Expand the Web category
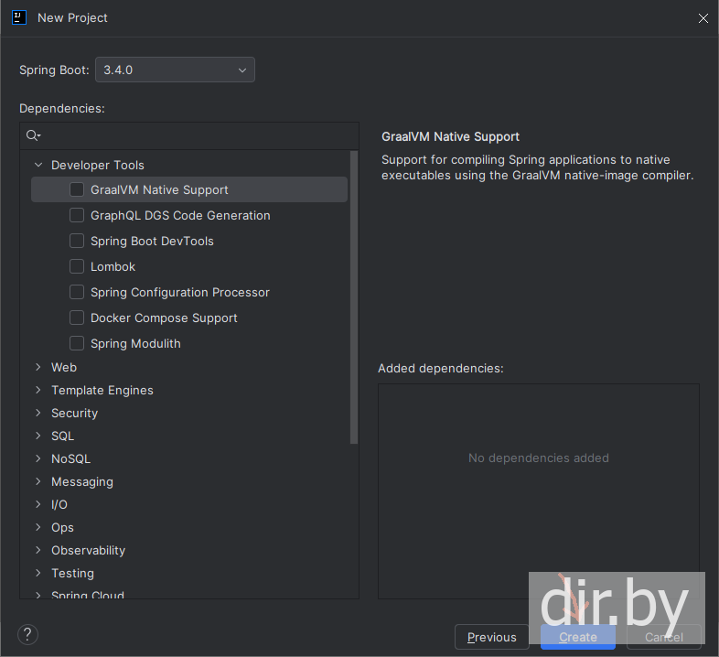The image size is (719, 657). [x=38, y=367]
